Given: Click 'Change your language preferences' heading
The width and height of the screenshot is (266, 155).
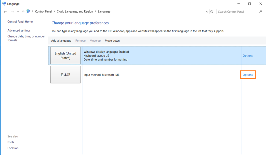Looking at the screenshot, I should (x=80, y=23).
